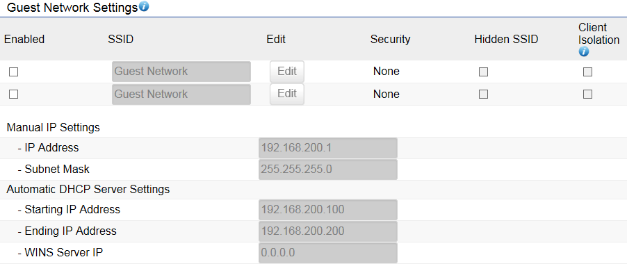
Task: Click the Subnet Mask field
Action: (x=328, y=170)
